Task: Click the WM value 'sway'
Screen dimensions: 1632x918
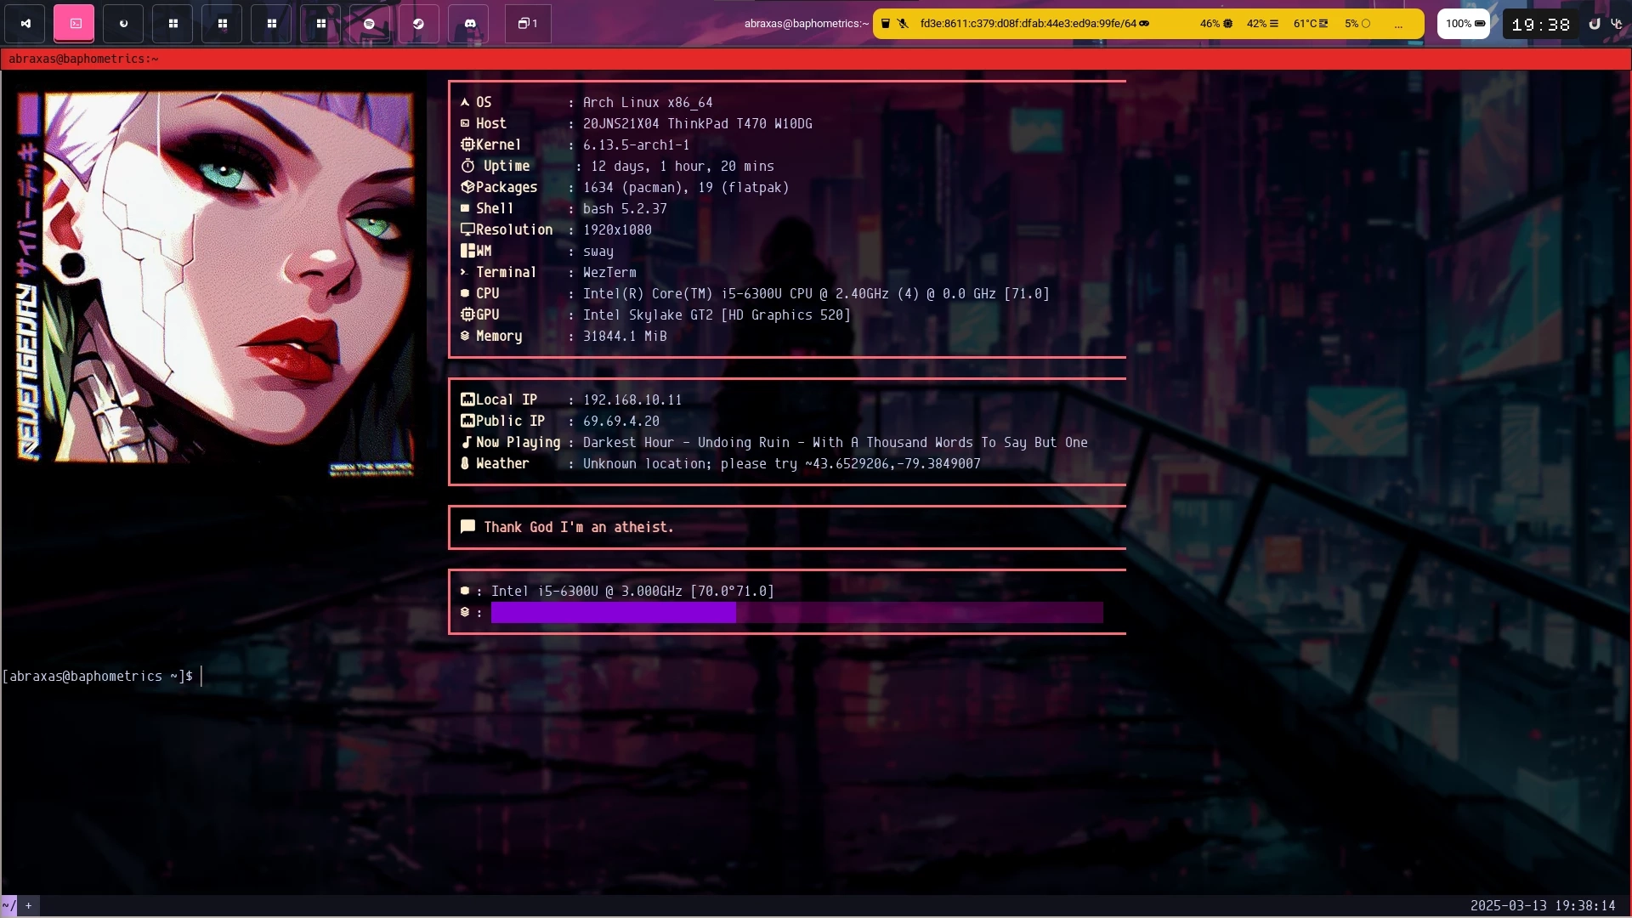Action: click(x=598, y=252)
